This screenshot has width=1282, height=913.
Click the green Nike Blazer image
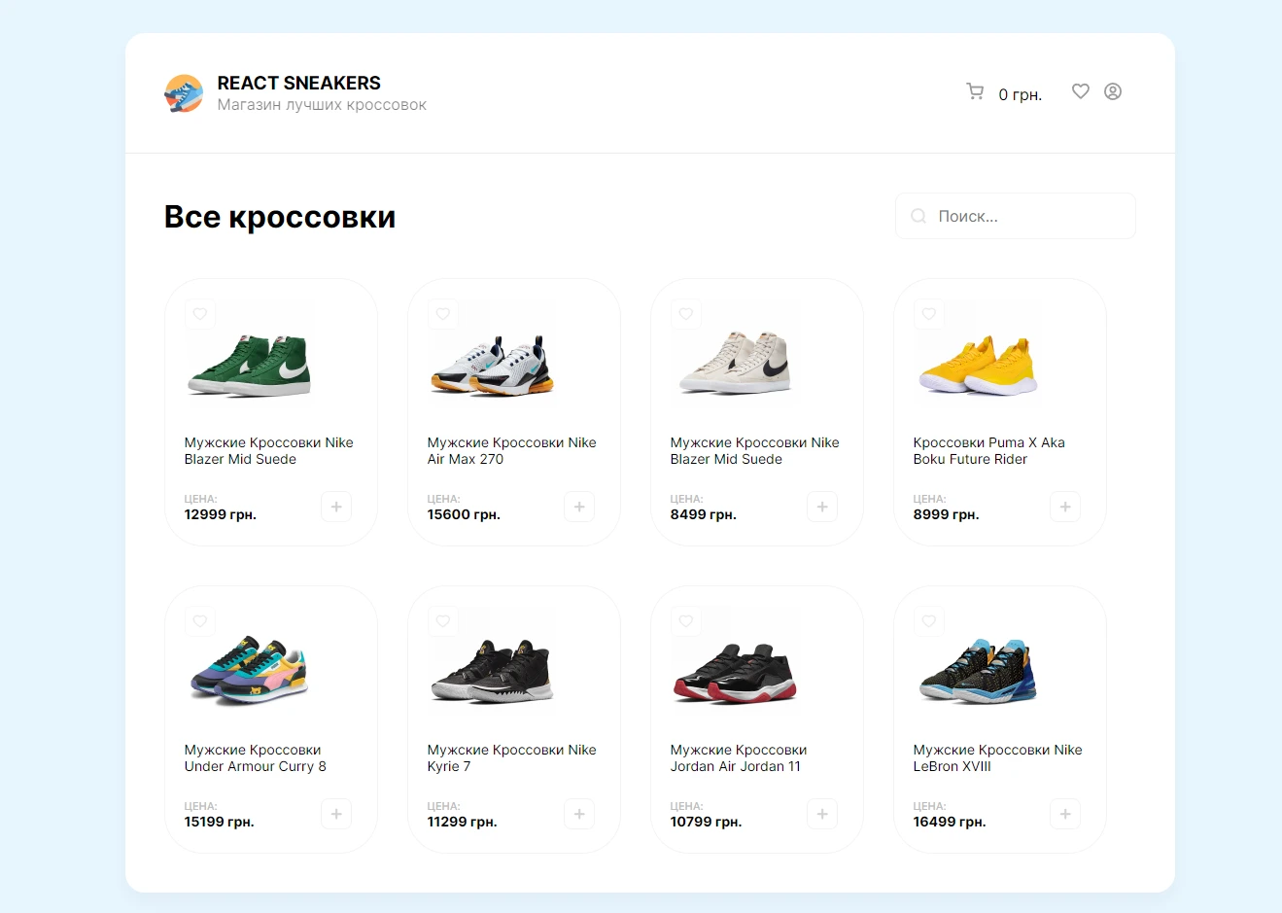click(x=250, y=365)
